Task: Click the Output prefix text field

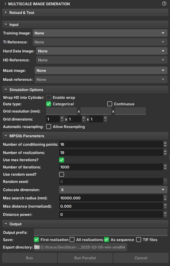Action: 100,232
